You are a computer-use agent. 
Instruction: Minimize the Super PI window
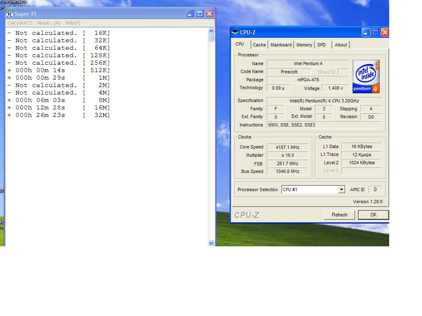pyautogui.click(x=190, y=14)
